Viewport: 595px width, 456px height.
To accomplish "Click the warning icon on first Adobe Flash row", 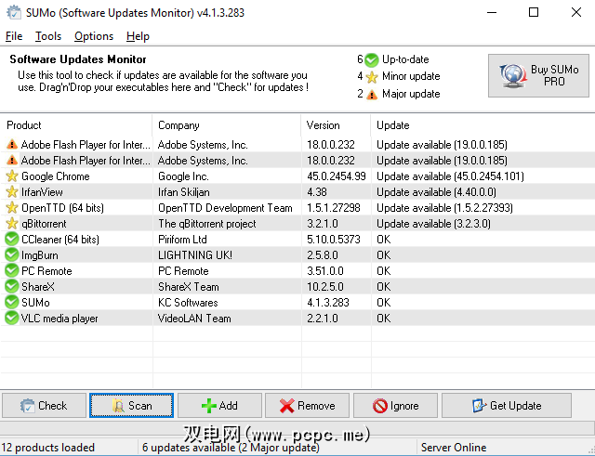I will click(12, 145).
